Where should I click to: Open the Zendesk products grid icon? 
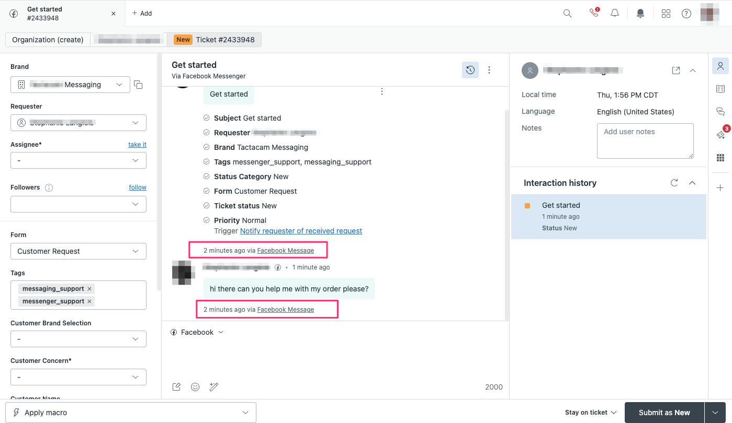point(666,14)
